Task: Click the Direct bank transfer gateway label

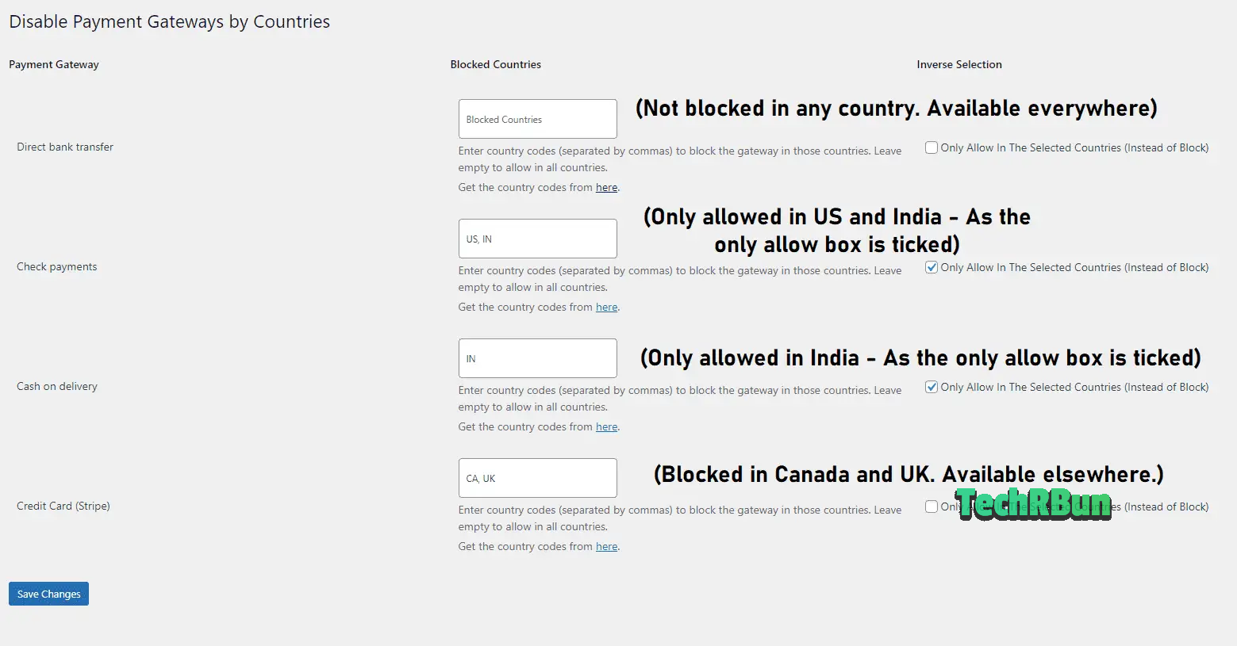Action: (65, 147)
